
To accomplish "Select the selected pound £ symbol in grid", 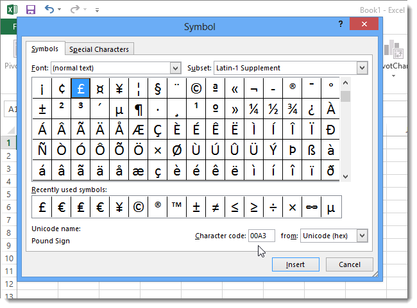I will tap(81, 88).
